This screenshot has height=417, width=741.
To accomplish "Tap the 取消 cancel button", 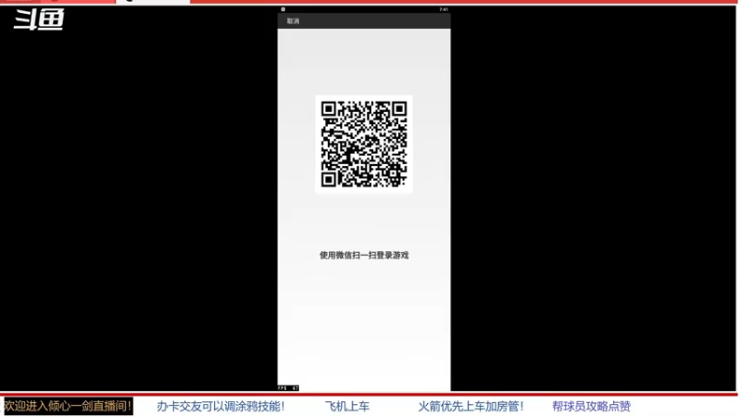I will (x=293, y=21).
